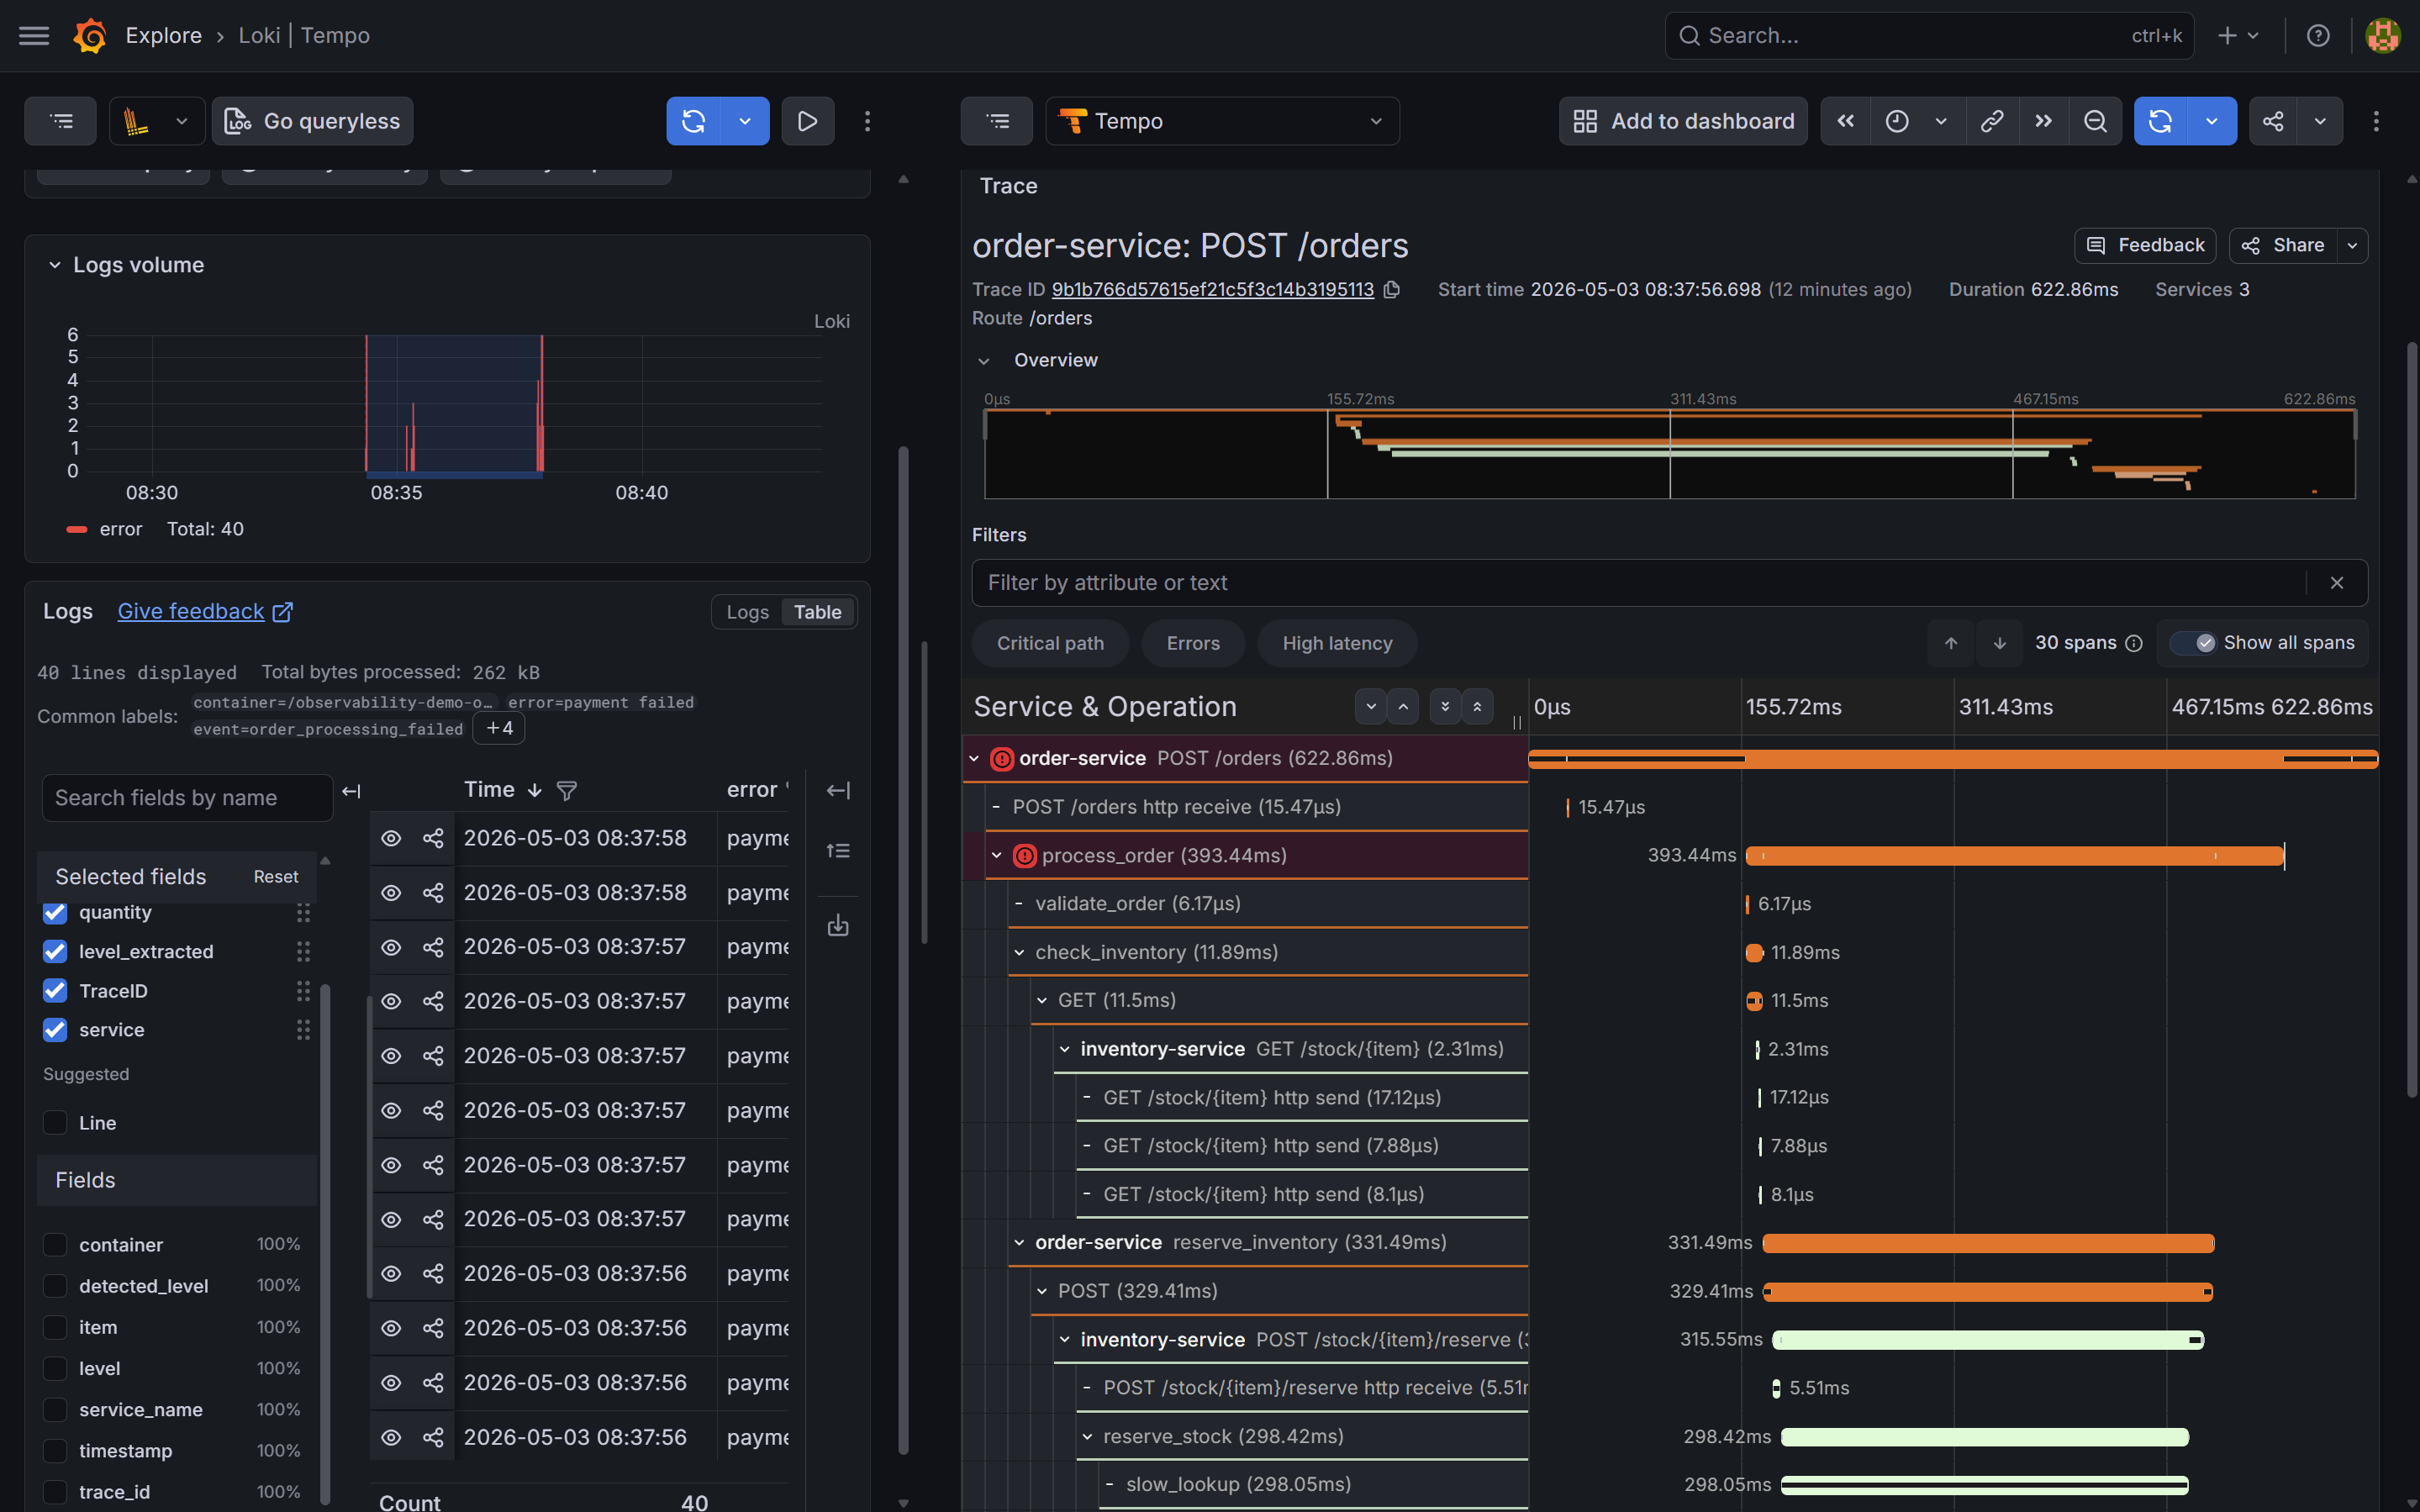Click the Tempo pane share icon

click(2273, 121)
